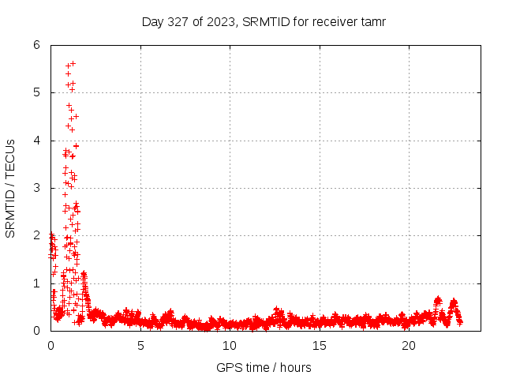This screenshot has height=379, width=505.
Task: Click the data peak near 22.5 hours
Action: click(x=454, y=301)
